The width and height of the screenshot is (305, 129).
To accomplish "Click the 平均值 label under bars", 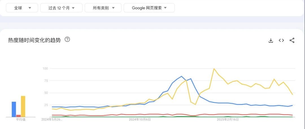I will [x=21, y=120].
